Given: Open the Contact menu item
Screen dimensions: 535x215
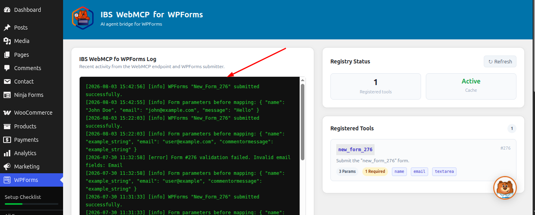Looking at the screenshot, I should tap(32, 82).
